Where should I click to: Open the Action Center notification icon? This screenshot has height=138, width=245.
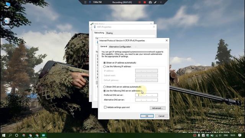click(x=240, y=135)
